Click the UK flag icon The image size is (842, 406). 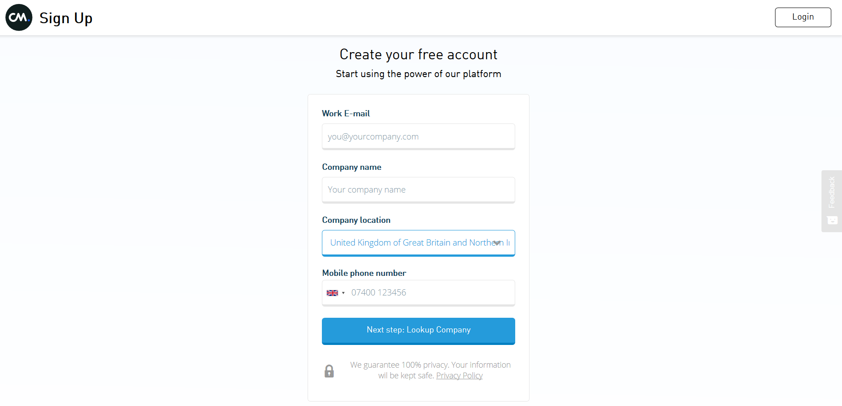click(332, 293)
